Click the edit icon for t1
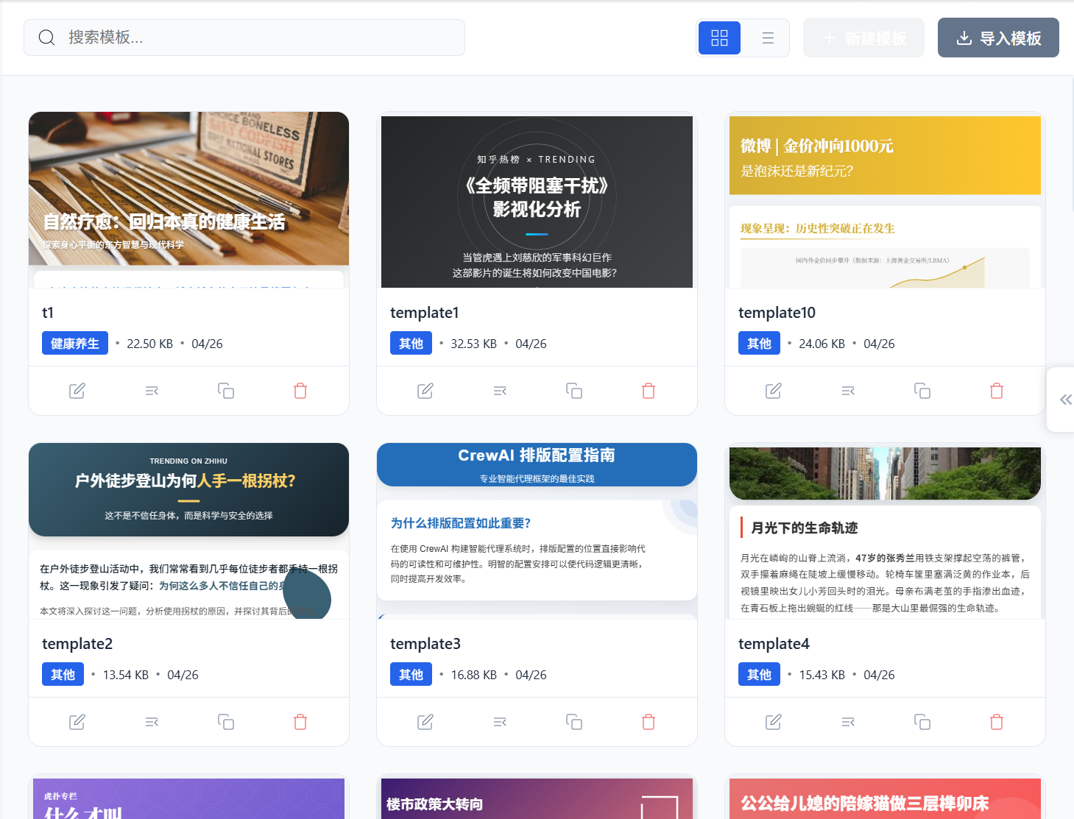The height and width of the screenshot is (819, 1074). pyautogui.click(x=77, y=391)
